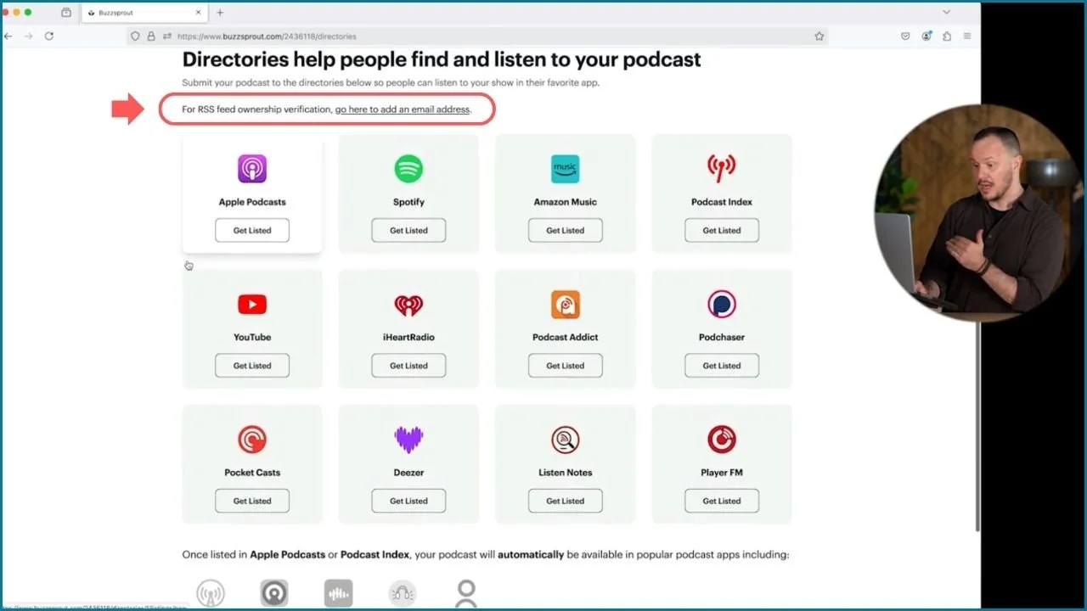Click the iHeartRadio label text
1087x611 pixels.
(408, 337)
